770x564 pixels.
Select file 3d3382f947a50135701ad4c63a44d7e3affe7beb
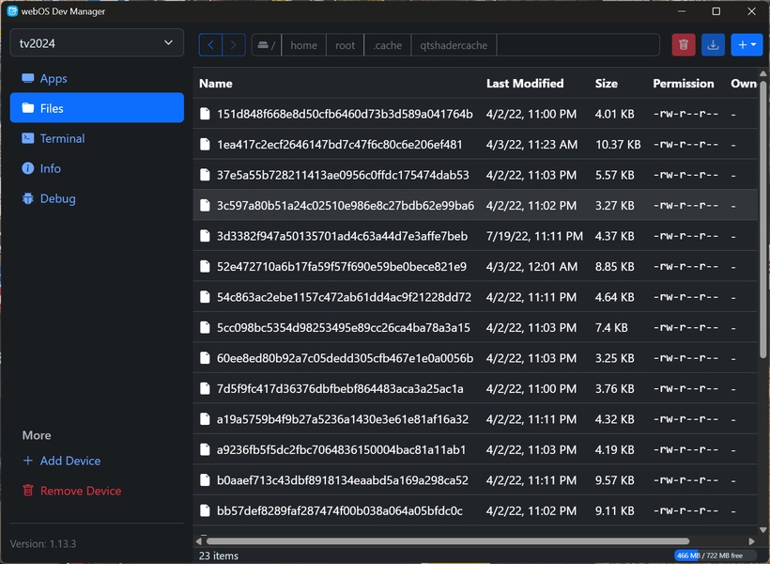point(342,236)
